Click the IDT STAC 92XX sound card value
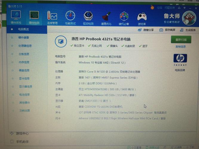The image size is (199, 149). click(x=123, y=113)
